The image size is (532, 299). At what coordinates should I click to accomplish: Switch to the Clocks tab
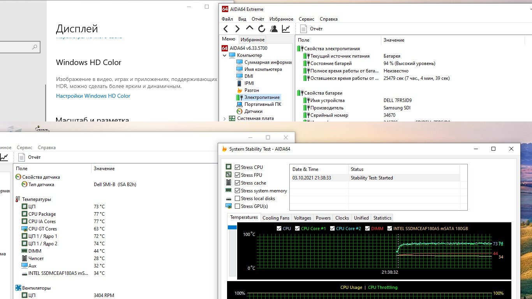point(342,218)
